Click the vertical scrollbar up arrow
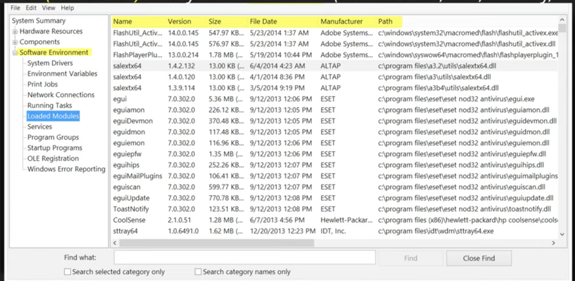The image size is (575, 281). pos(562,19)
